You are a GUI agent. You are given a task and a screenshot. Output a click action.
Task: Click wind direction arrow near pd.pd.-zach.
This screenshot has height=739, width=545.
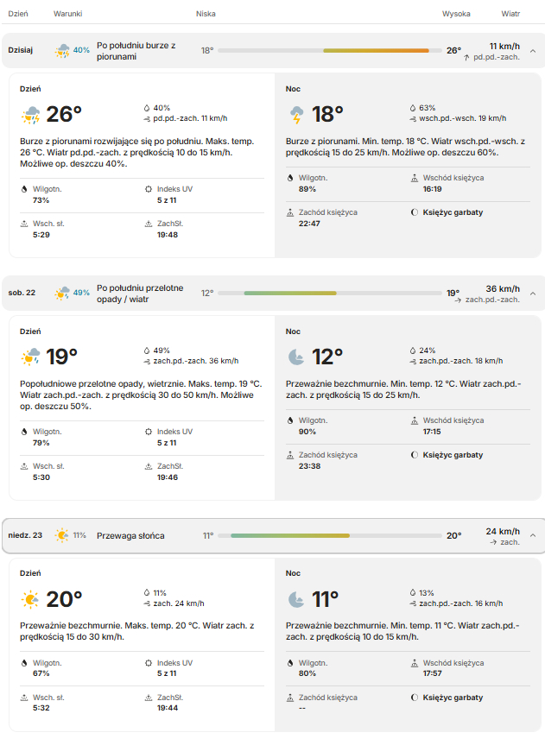(466, 58)
